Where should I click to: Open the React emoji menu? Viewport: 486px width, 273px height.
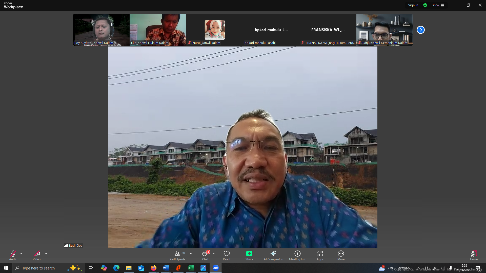click(227, 255)
